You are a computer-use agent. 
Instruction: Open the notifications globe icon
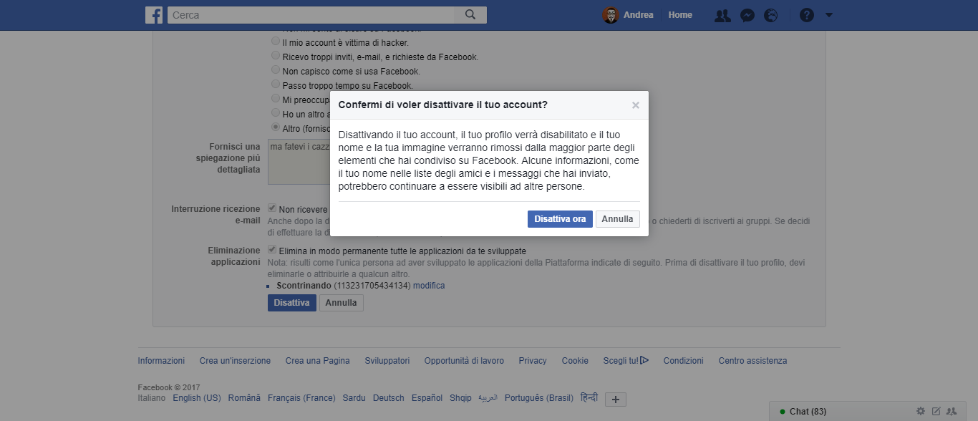coord(771,15)
